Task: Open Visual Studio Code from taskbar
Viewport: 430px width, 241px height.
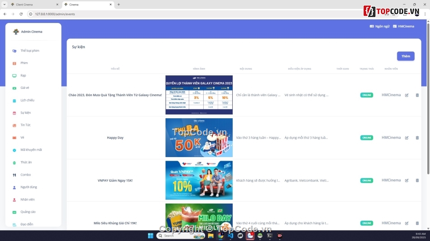Action: tap(230, 236)
